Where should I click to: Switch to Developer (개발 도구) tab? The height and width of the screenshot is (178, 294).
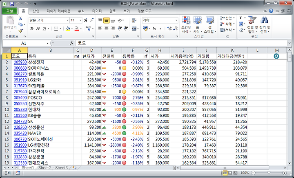click(145, 11)
